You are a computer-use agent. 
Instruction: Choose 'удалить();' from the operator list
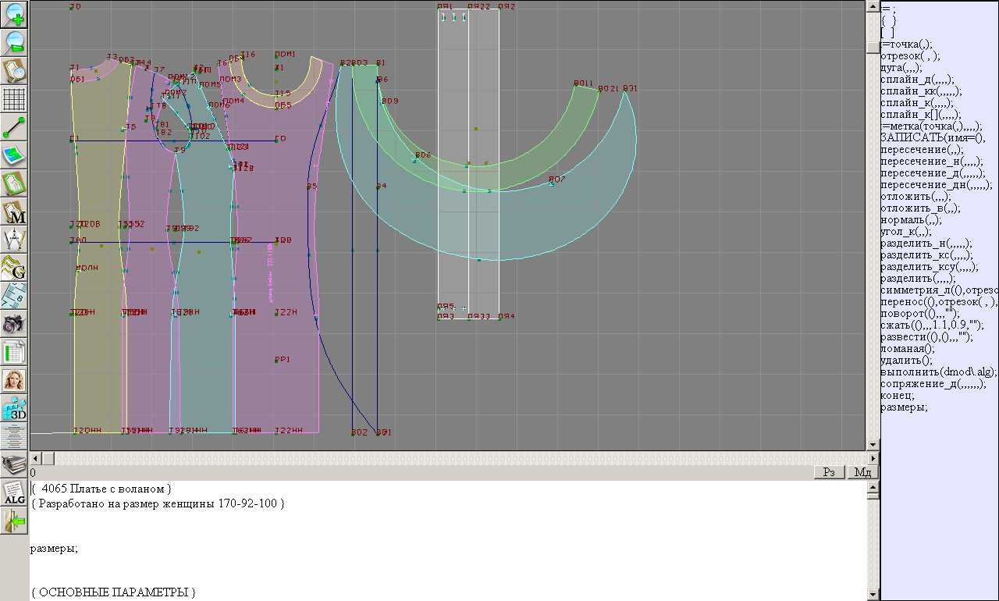click(x=906, y=360)
